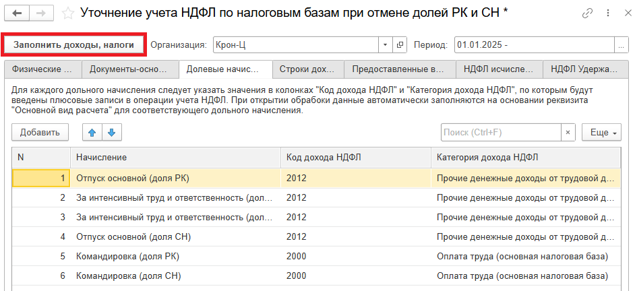This screenshot has height=291, width=635.
Task: Expand the Организация dropdown list
Action: 385,45
